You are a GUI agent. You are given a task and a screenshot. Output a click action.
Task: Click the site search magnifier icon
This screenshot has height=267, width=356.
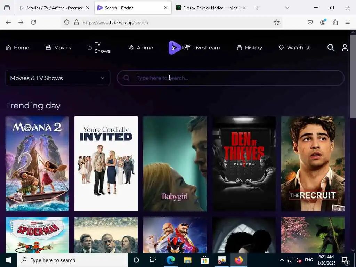pos(331,48)
